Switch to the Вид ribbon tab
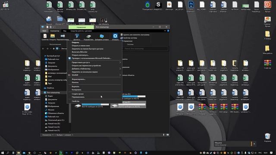 [x=65, y=31]
